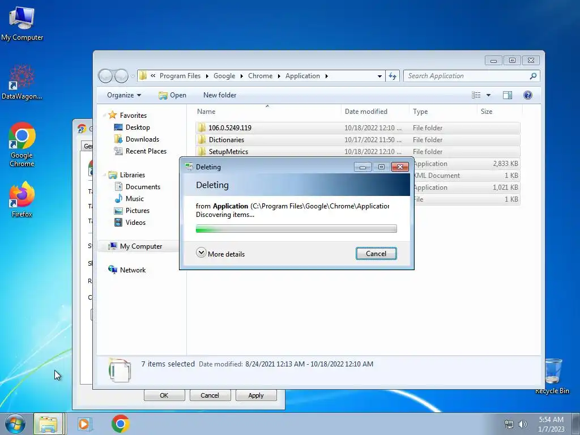Image resolution: width=580 pixels, height=435 pixels.
Task: Select the Dictionaries folder row
Action: 357,140
